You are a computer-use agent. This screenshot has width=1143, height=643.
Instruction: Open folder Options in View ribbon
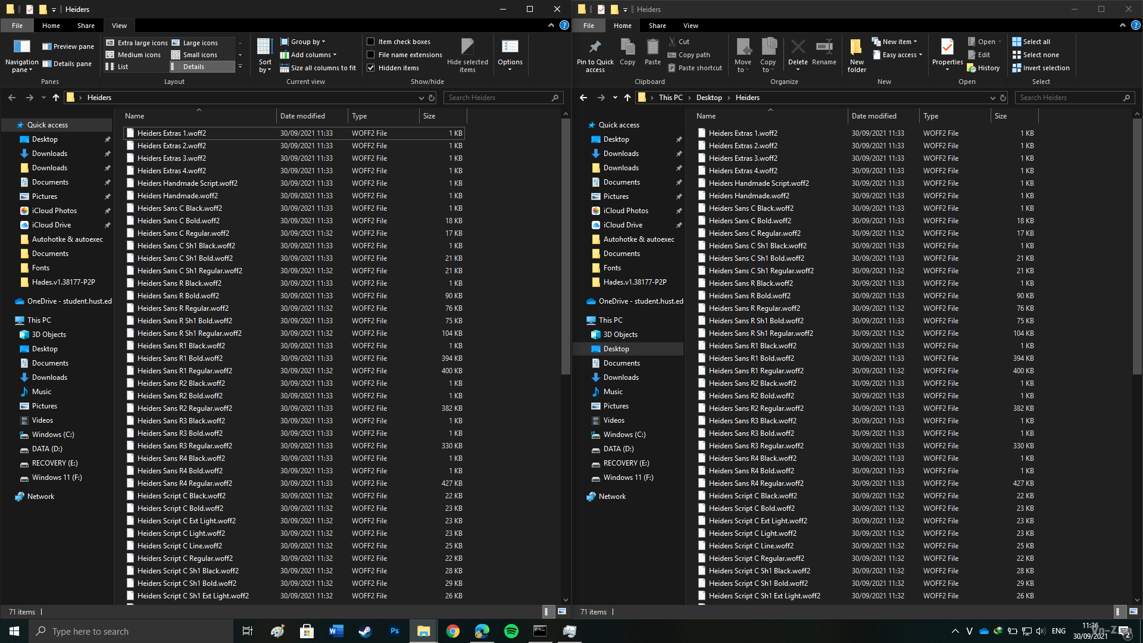510,55
